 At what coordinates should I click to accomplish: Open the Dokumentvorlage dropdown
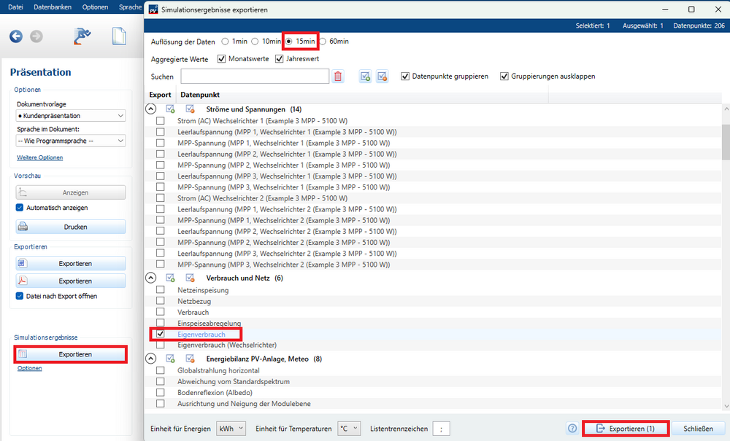[71, 116]
